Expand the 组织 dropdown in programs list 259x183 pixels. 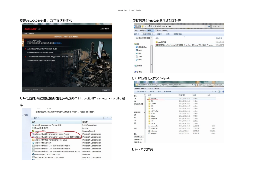tap(36, 118)
